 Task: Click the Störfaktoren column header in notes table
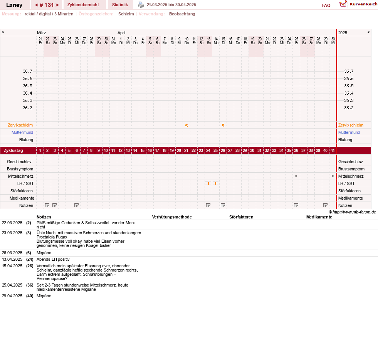tap(241, 217)
